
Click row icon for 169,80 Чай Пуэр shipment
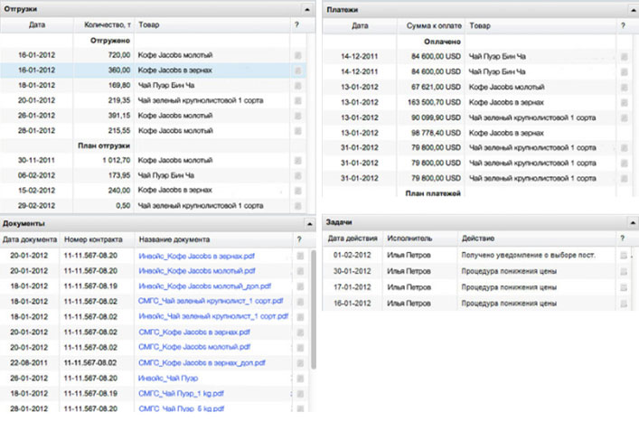pyautogui.click(x=298, y=86)
